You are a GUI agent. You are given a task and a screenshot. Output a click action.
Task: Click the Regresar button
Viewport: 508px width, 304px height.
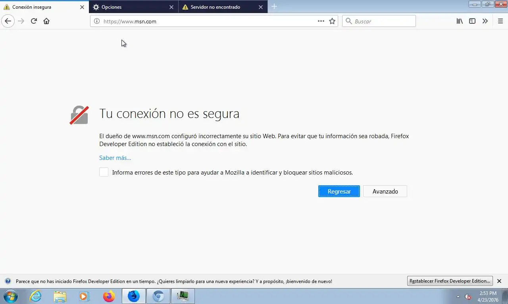[339, 191]
